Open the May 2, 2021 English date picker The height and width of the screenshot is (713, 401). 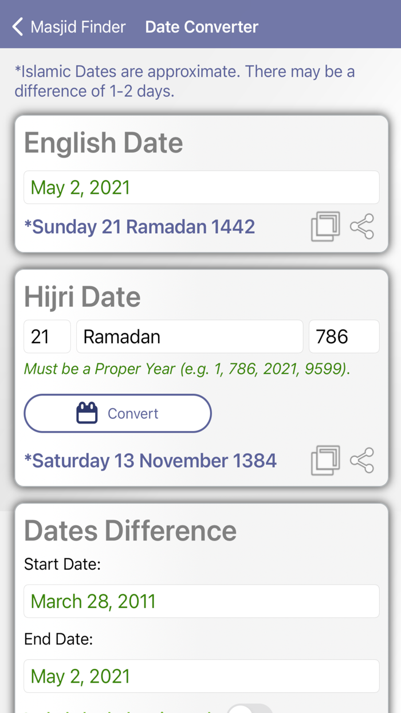[x=200, y=187]
